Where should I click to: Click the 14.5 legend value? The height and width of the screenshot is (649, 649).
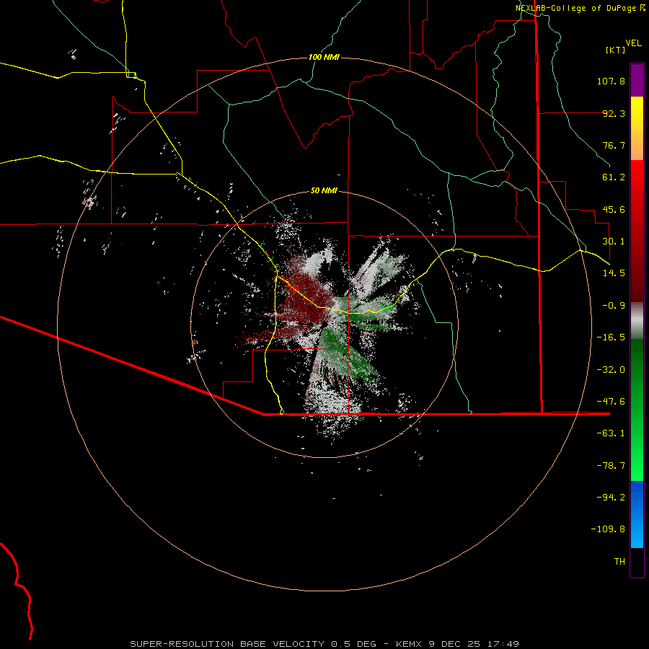tap(614, 273)
